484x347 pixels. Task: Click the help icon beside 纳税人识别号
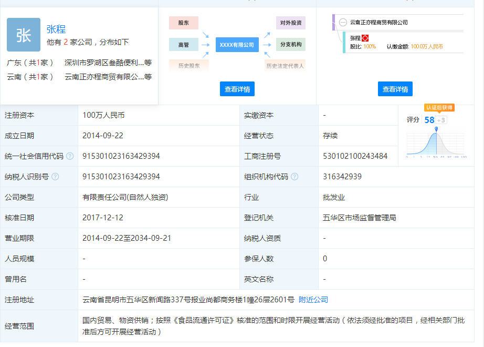click(x=55, y=177)
